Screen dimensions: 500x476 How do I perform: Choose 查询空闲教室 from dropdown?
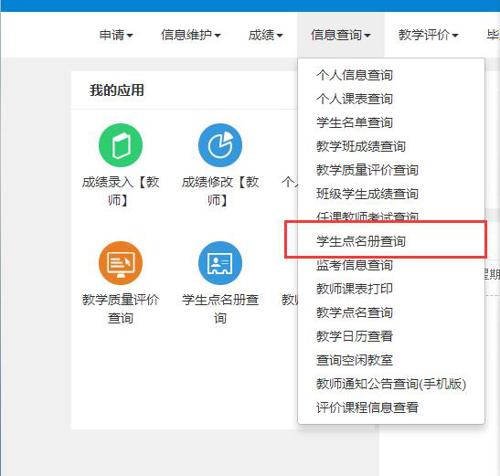(355, 360)
